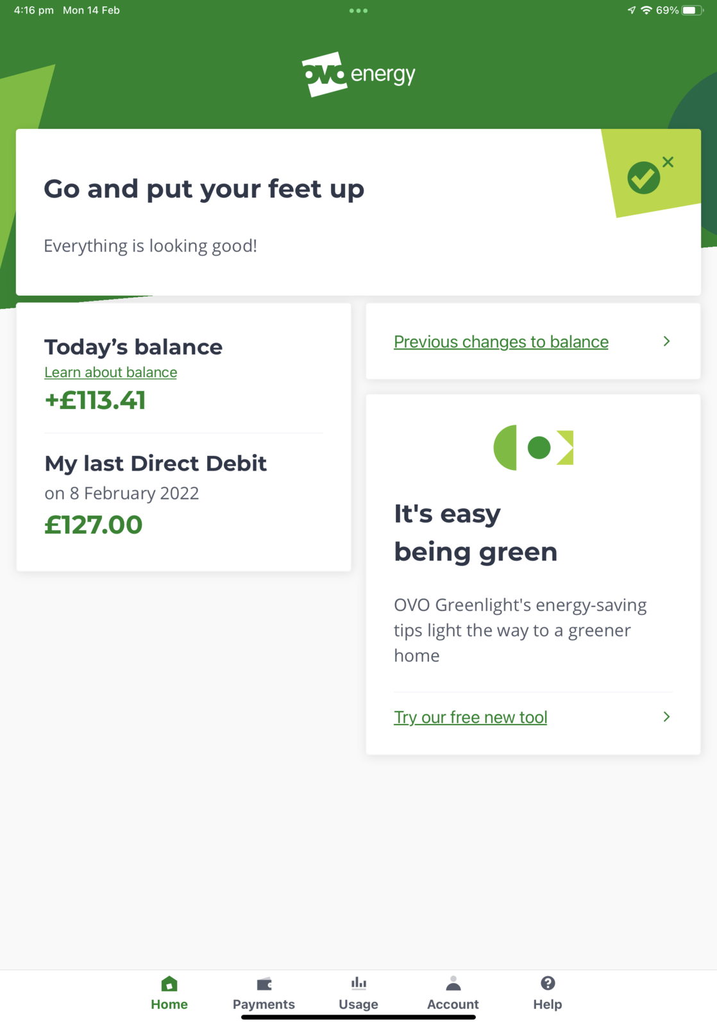Open Previous changes to balance link
This screenshot has height=1026, width=717.
click(x=501, y=342)
